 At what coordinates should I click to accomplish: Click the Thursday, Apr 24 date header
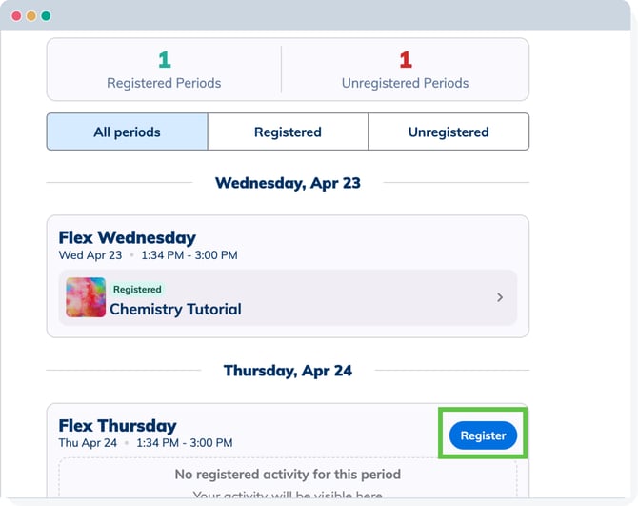pos(288,371)
